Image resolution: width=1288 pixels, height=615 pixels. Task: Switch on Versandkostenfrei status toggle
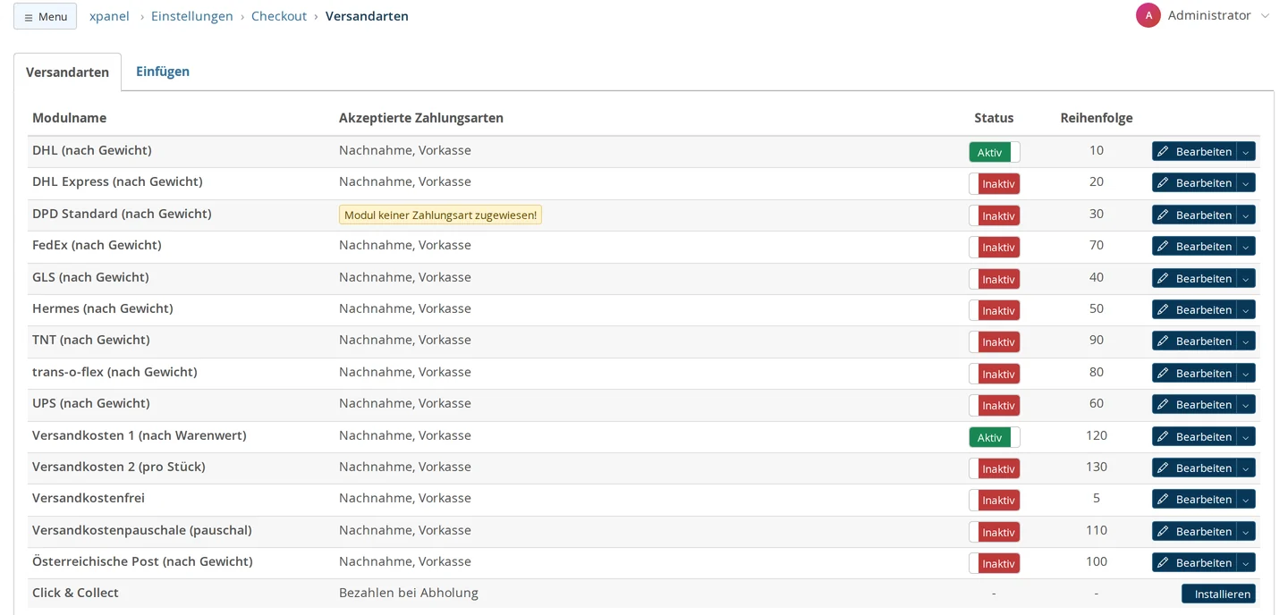(x=995, y=500)
